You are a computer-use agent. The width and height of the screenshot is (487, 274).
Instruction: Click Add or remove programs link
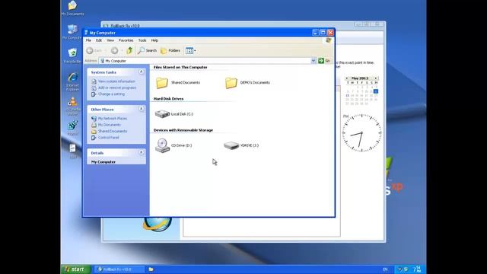coord(117,88)
